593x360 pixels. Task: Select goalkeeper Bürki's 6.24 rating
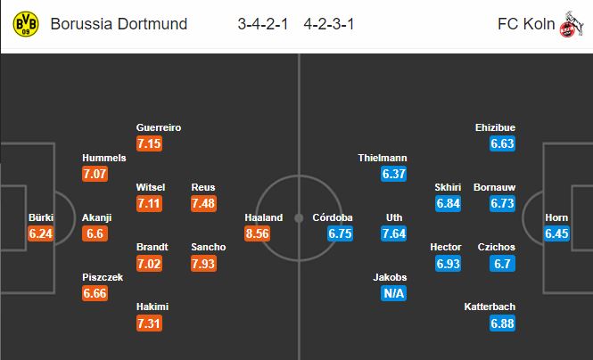click(40, 233)
